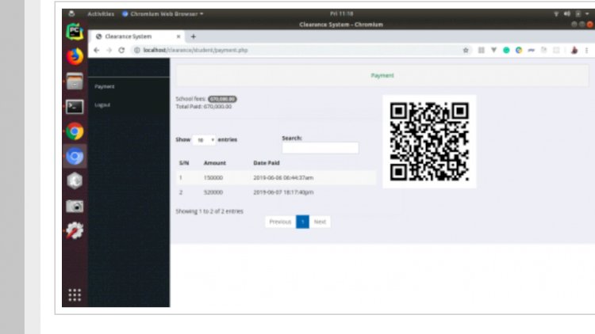This screenshot has width=595, height=334.
Task: Select the Chromium dock icon
Action: coord(75,157)
